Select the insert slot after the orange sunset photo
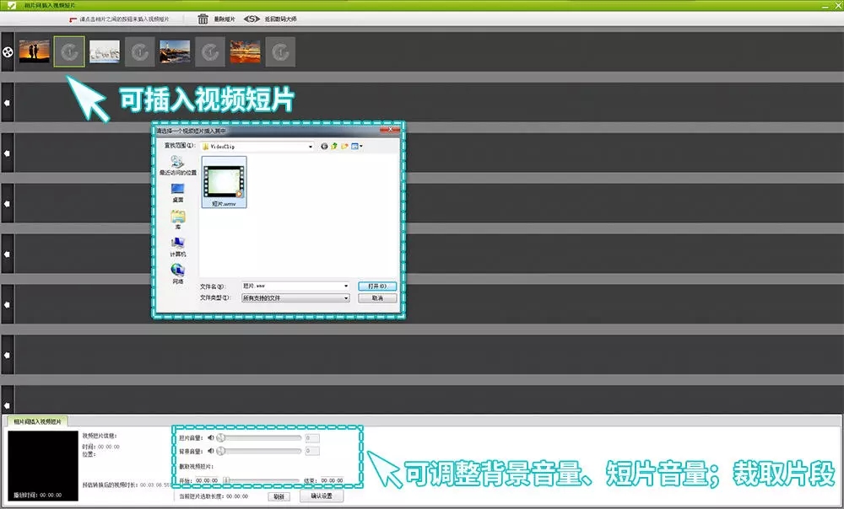The width and height of the screenshot is (844, 509). point(280,51)
